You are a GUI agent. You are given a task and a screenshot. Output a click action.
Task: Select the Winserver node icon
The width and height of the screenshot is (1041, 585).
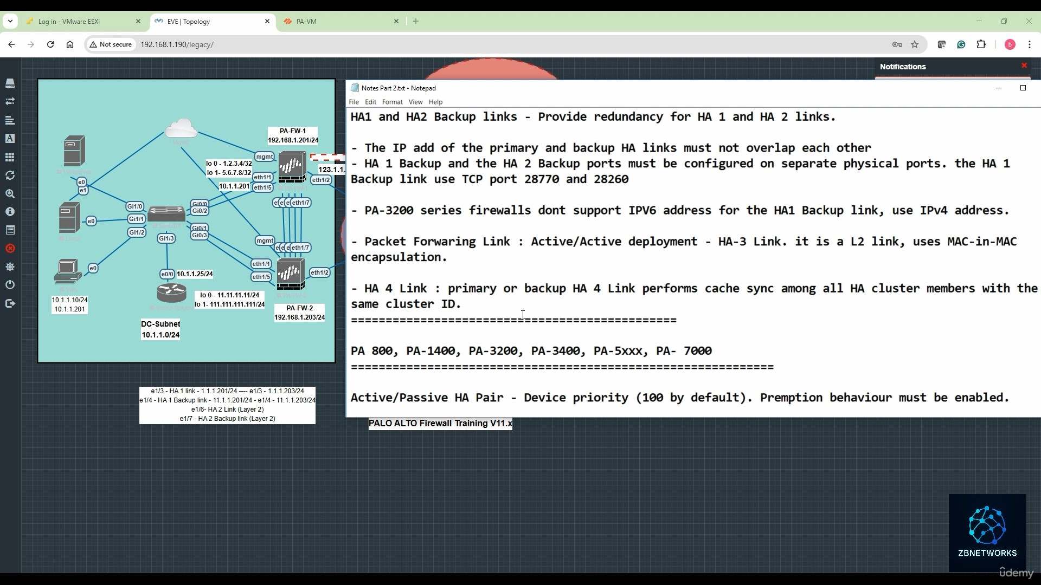coord(74,151)
